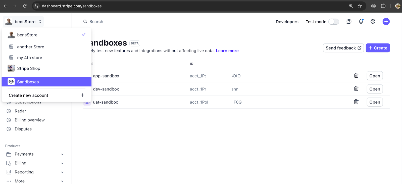The image size is (402, 184).
Task: Bookmark page with star icon
Action: (x=360, y=6)
